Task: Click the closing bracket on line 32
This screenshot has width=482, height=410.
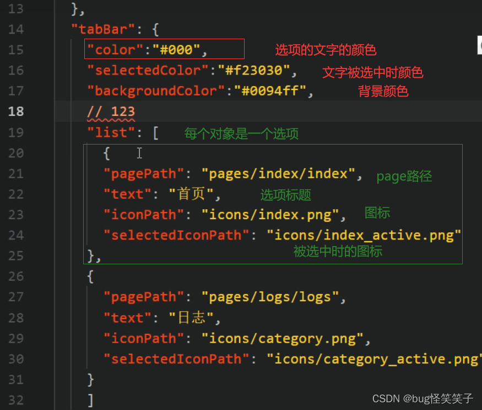Action: click(90, 401)
